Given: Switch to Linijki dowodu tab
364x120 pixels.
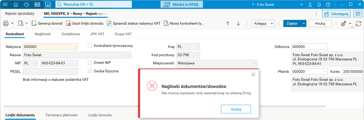Looking at the screenshot, I should (100, 115).
